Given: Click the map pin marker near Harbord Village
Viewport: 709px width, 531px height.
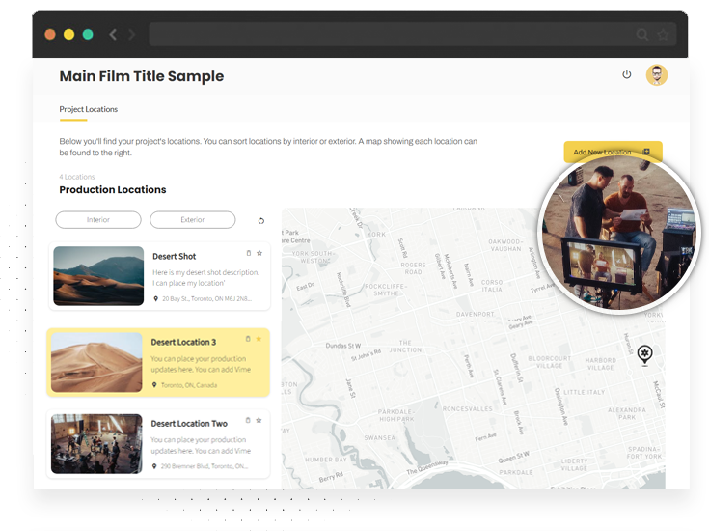Looking at the screenshot, I should [x=644, y=355].
